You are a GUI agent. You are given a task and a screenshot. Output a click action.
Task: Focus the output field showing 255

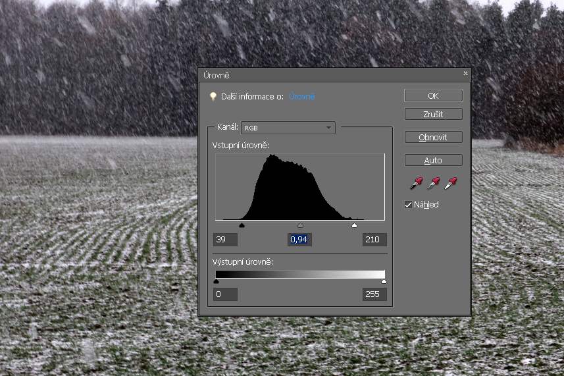point(374,294)
